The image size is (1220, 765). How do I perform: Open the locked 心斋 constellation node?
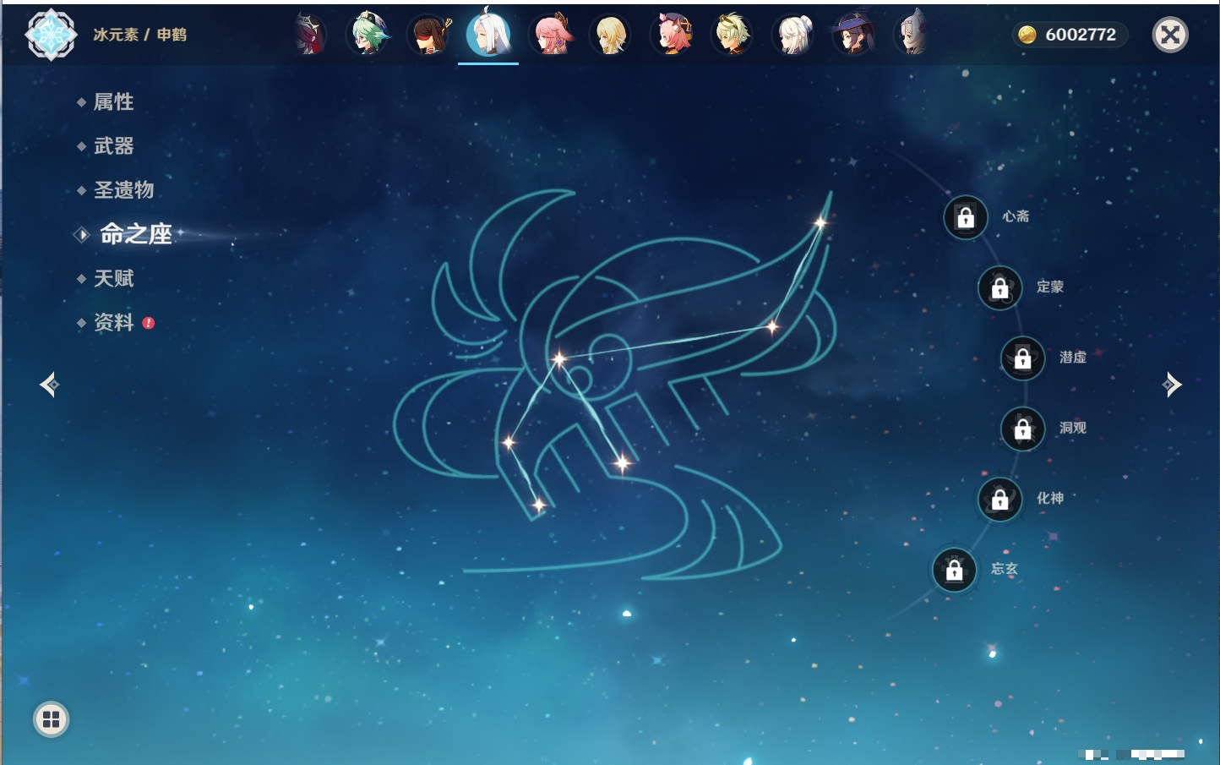[x=966, y=217]
